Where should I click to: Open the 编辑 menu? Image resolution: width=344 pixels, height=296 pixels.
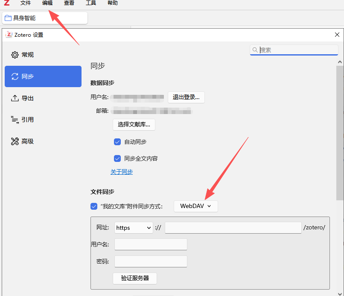click(x=47, y=3)
